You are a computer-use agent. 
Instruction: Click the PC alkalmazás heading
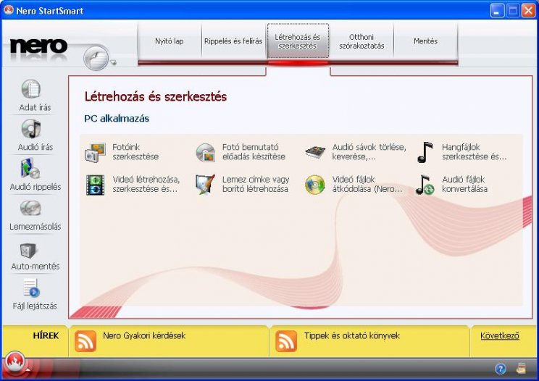(x=117, y=119)
